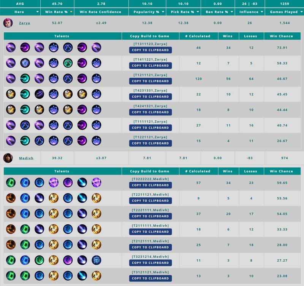Click second talent icon in T1111121 Zarya row
Image resolution: width=304 pixels, height=286 pixels.
[25, 125]
